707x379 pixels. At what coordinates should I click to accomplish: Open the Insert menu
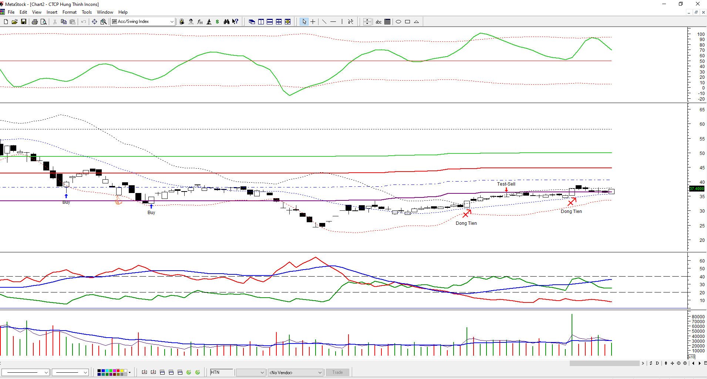tap(52, 12)
